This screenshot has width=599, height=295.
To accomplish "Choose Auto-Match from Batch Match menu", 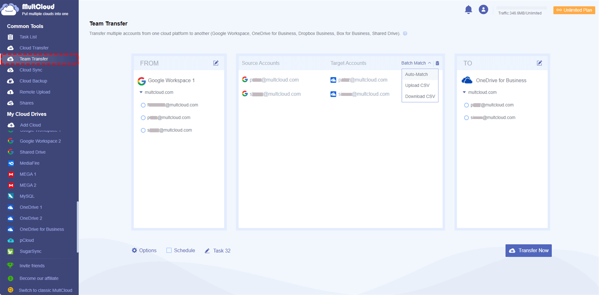I will pos(420,74).
